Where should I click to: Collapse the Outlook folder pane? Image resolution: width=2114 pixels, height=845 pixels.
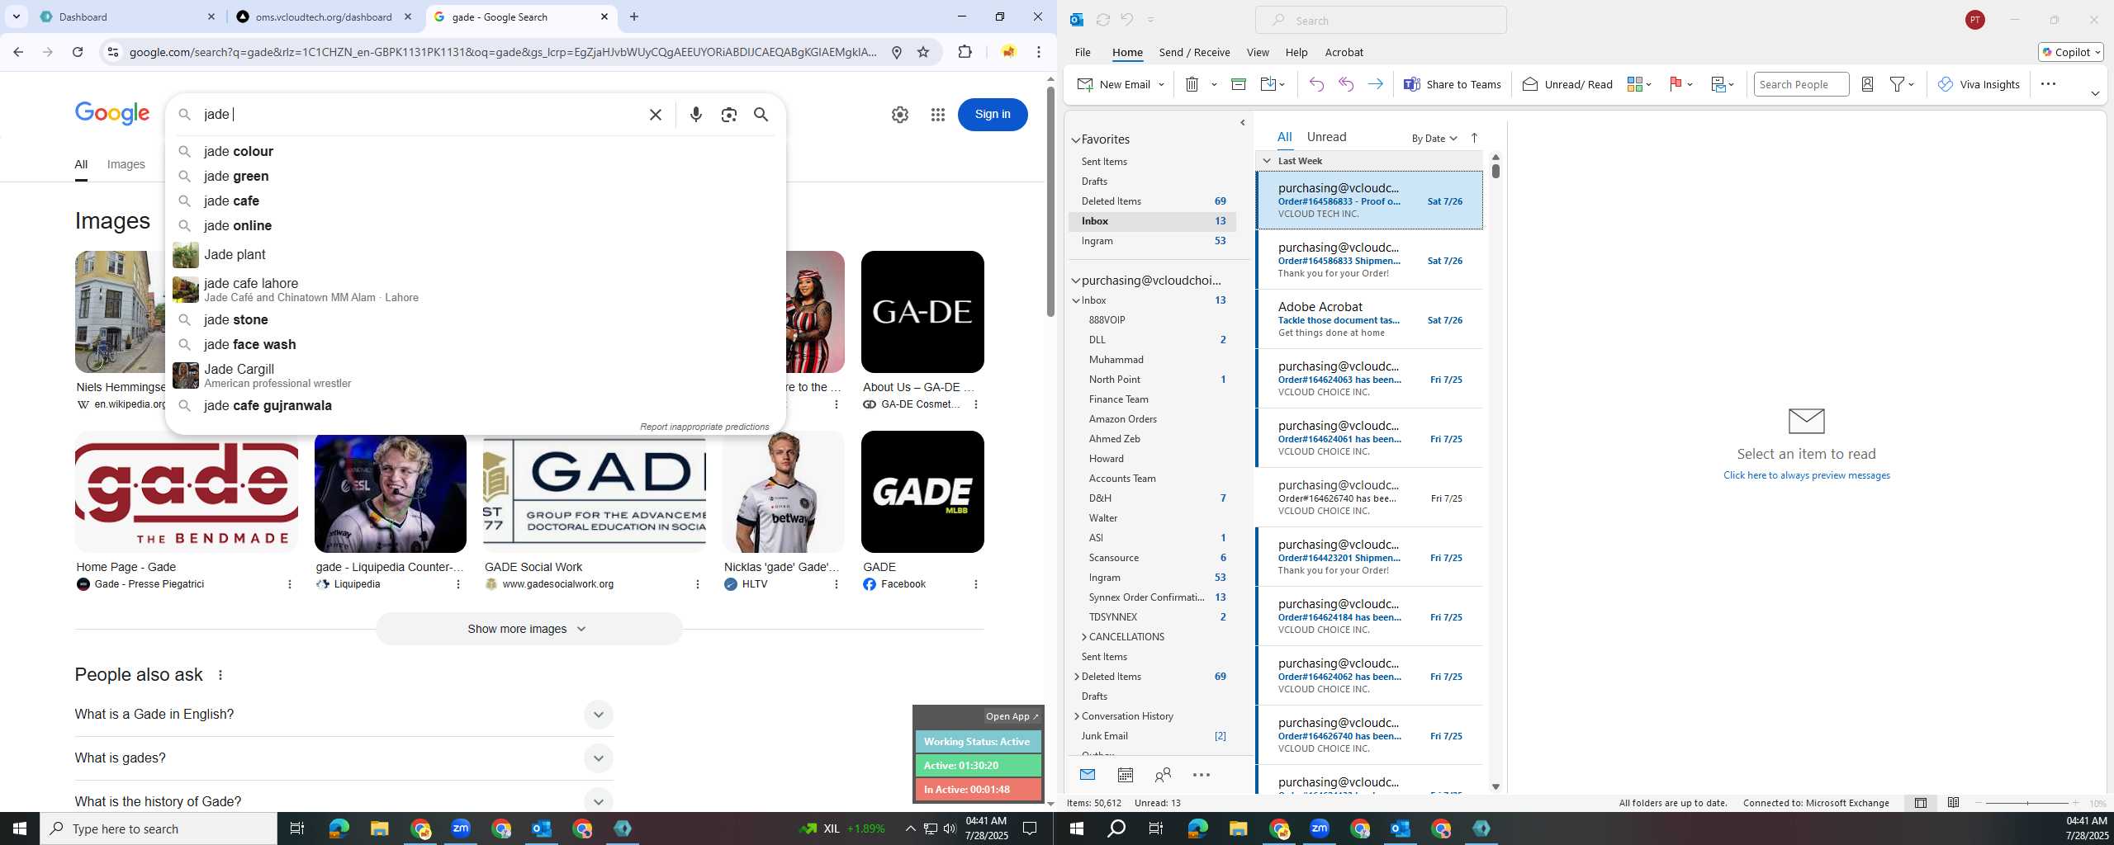tap(1243, 123)
